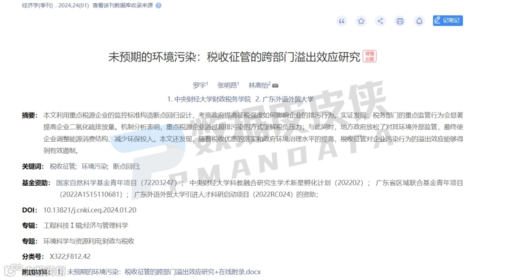Click journal name 经济学(季刊) link

tap(37, 6)
